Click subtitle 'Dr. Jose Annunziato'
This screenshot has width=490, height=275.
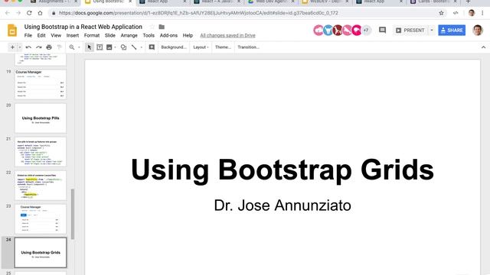(x=283, y=205)
